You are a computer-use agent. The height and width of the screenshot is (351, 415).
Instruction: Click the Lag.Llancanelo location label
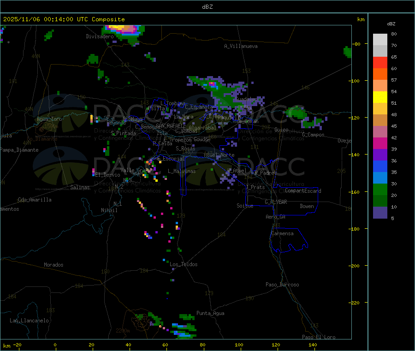30,321
